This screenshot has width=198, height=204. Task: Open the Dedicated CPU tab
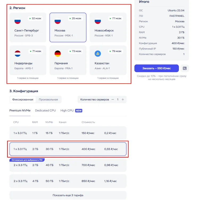[x=45, y=110]
